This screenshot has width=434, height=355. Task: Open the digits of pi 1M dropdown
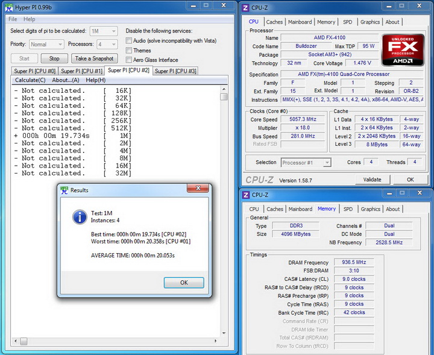[104, 31]
